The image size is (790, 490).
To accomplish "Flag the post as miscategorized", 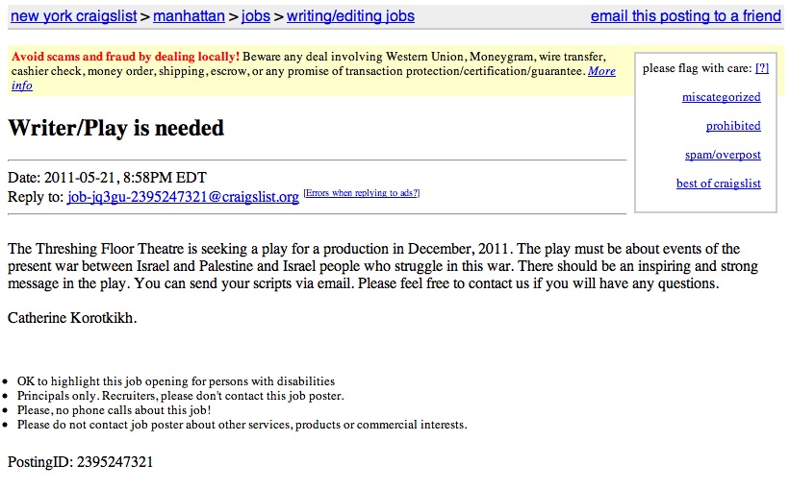I will tap(721, 97).
